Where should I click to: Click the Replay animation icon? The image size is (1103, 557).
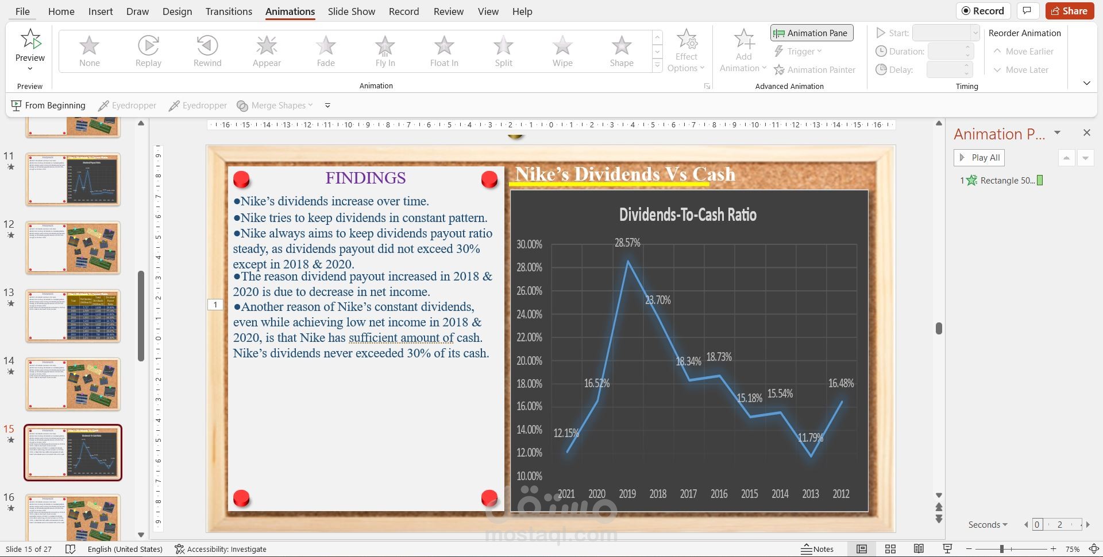click(148, 45)
